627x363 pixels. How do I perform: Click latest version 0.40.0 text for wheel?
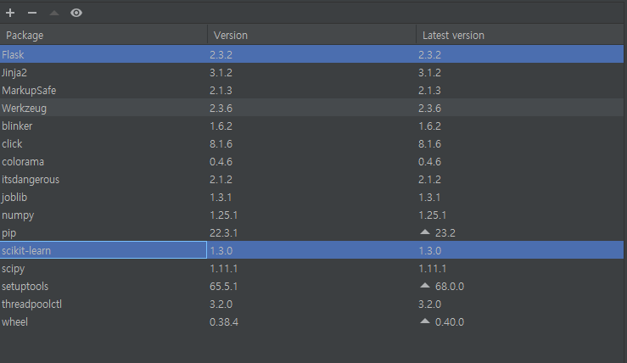tap(450, 321)
